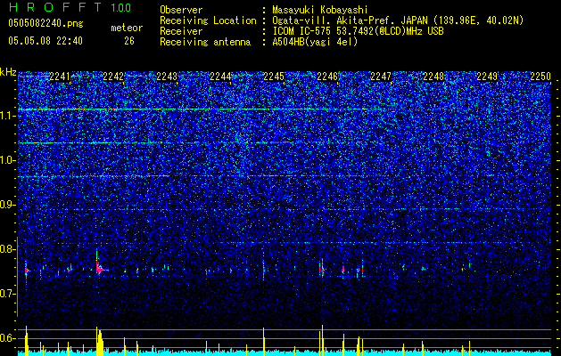Click time marker 2244
The image size is (561, 356).
pos(220,77)
